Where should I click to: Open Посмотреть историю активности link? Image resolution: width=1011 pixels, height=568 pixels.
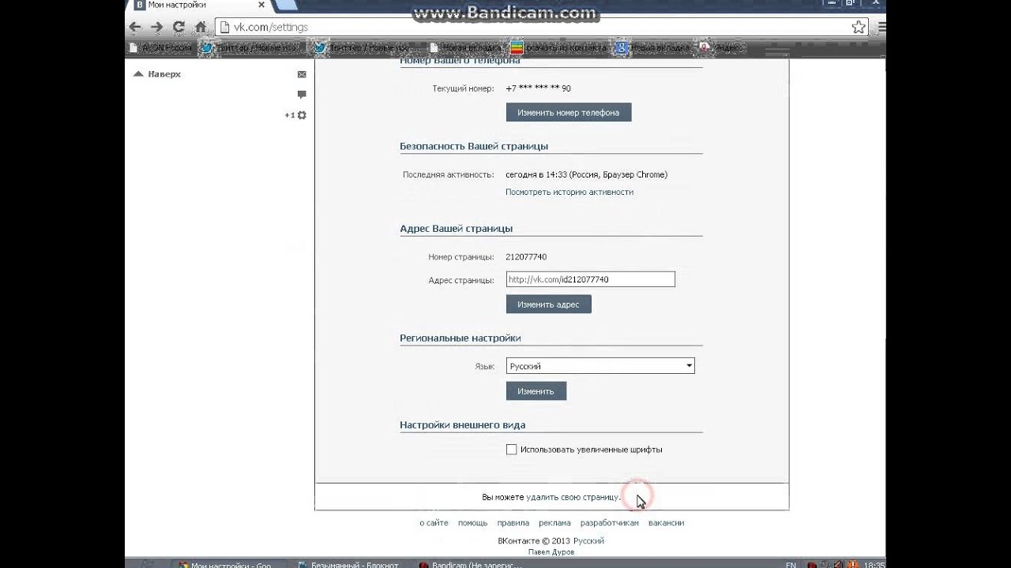[569, 192]
